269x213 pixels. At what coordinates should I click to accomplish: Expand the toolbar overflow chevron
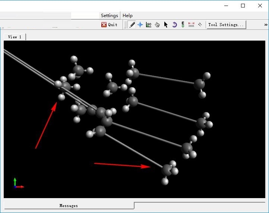click(266, 25)
